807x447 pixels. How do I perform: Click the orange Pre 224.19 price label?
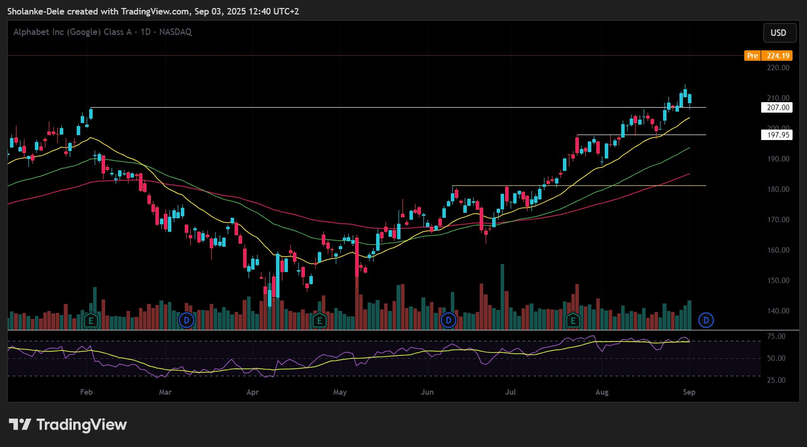coord(768,55)
